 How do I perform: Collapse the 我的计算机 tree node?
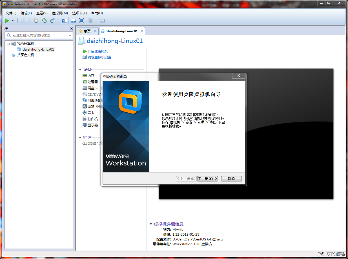pyautogui.click(x=8, y=44)
